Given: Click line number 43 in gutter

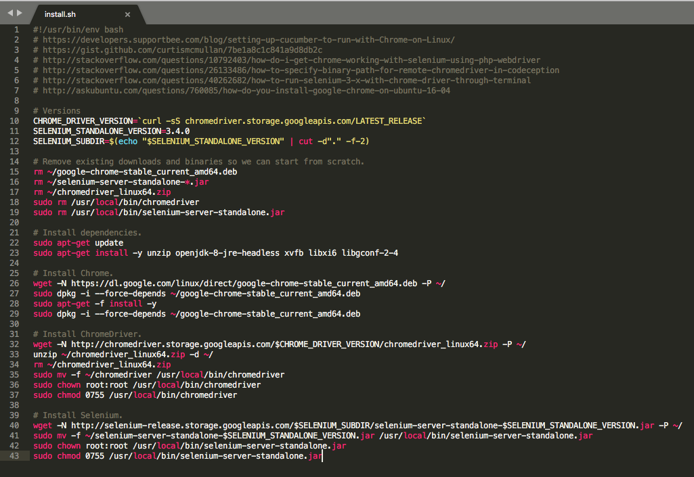Looking at the screenshot, I should point(14,456).
